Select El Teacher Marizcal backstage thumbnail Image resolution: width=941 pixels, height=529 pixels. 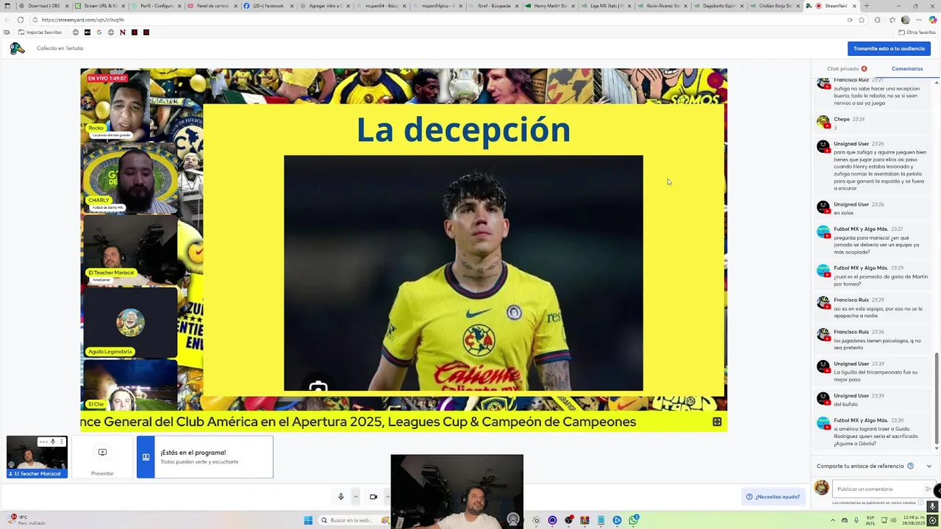tap(37, 457)
